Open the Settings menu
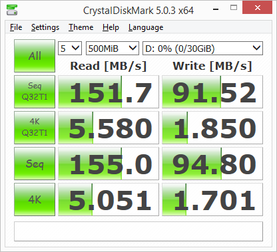 pos(45,27)
